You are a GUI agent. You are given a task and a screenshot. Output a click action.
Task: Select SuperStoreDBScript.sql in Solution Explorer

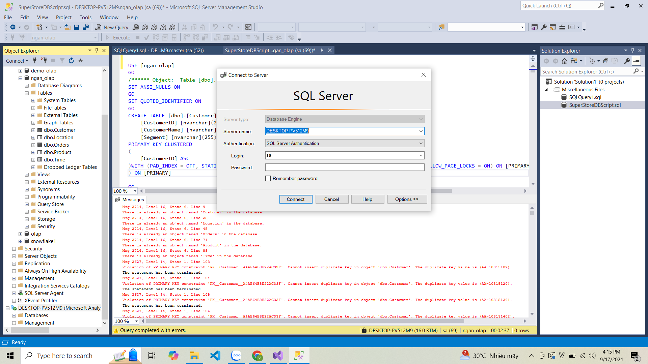595,105
